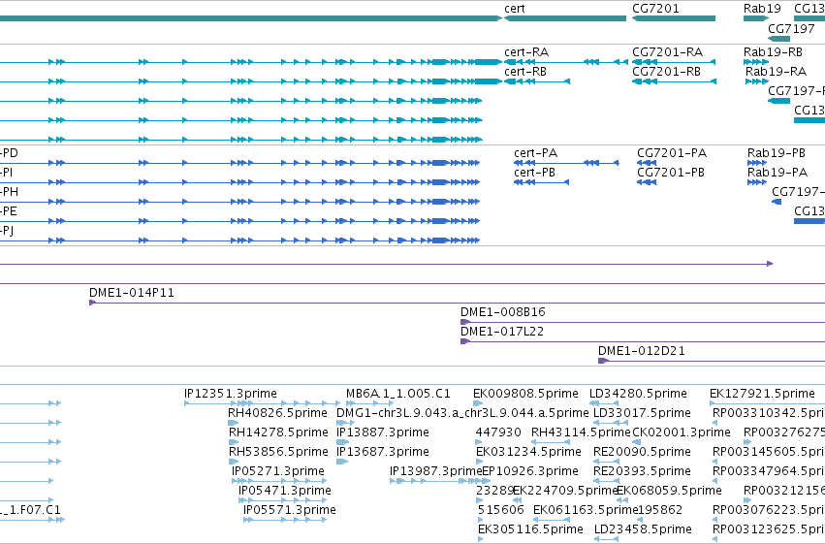Select the RH14278.5prime EST label
Viewport: 825px width, 544px height.
point(278,432)
